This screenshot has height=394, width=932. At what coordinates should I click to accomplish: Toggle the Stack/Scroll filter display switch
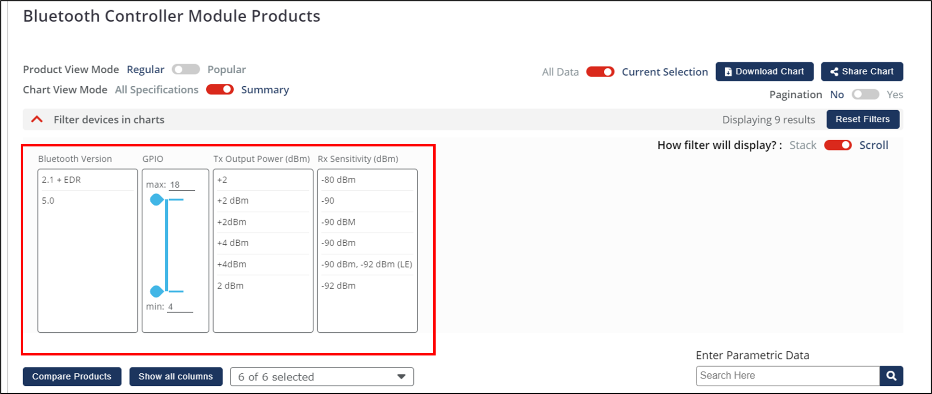(838, 145)
